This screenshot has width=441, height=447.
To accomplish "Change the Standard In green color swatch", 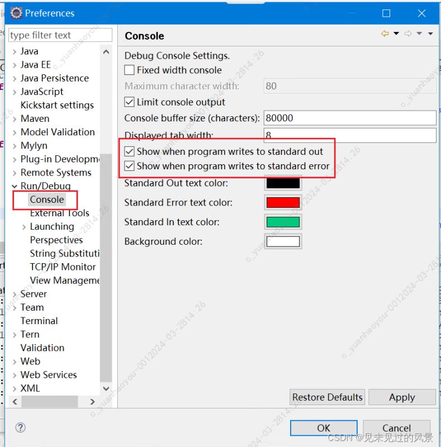I will [283, 222].
